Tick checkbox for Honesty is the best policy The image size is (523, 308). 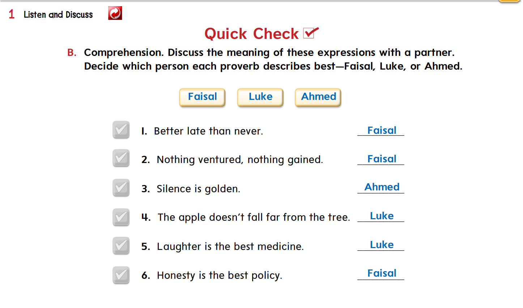point(121,275)
